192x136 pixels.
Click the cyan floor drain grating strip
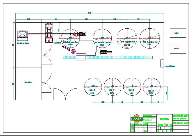click(x=108, y=57)
